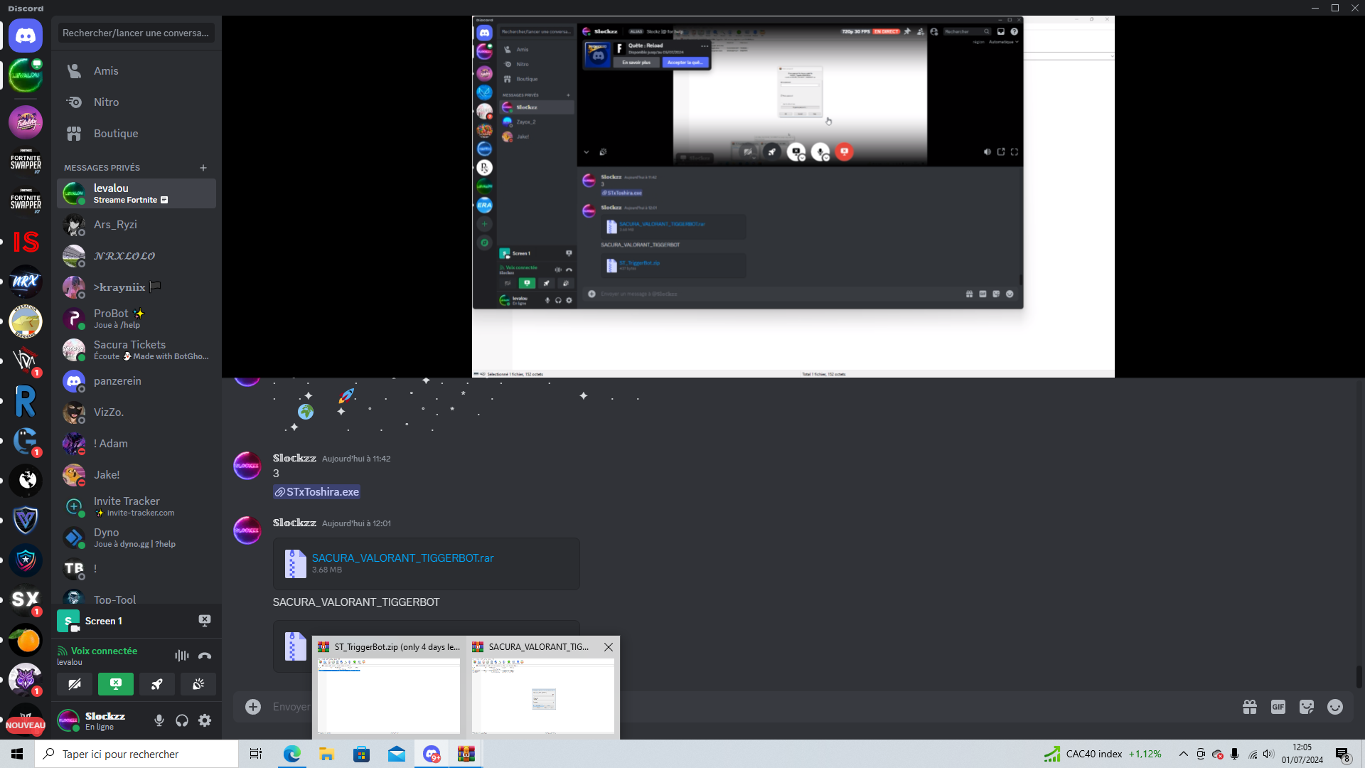The height and width of the screenshot is (768, 1365).
Task: Click the live stream video preview
Action: (x=793, y=196)
